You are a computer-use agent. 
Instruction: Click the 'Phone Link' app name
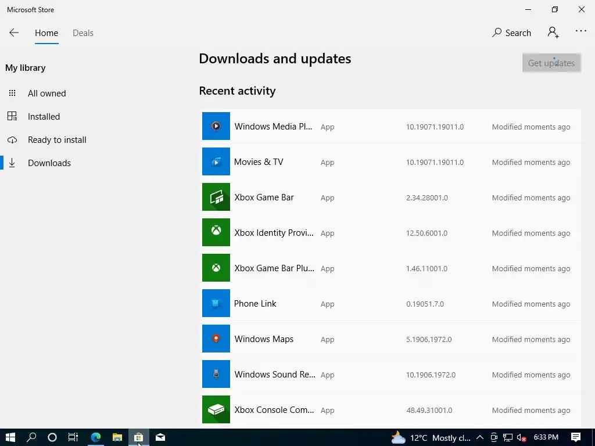point(255,303)
